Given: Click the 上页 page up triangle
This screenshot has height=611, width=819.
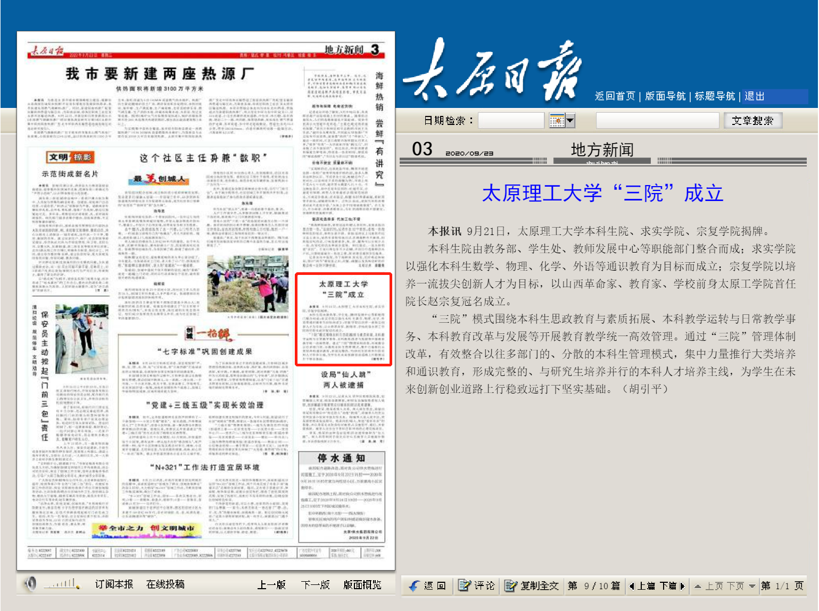Looking at the screenshot, I should pyautogui.click(x=698, y=586).
